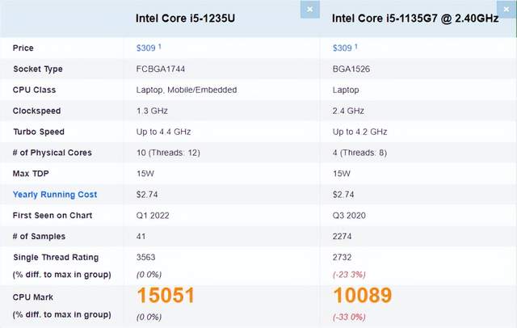Click the CPU Class row label
This screenshot has width=517, height=328.
[x=34, y=90]
